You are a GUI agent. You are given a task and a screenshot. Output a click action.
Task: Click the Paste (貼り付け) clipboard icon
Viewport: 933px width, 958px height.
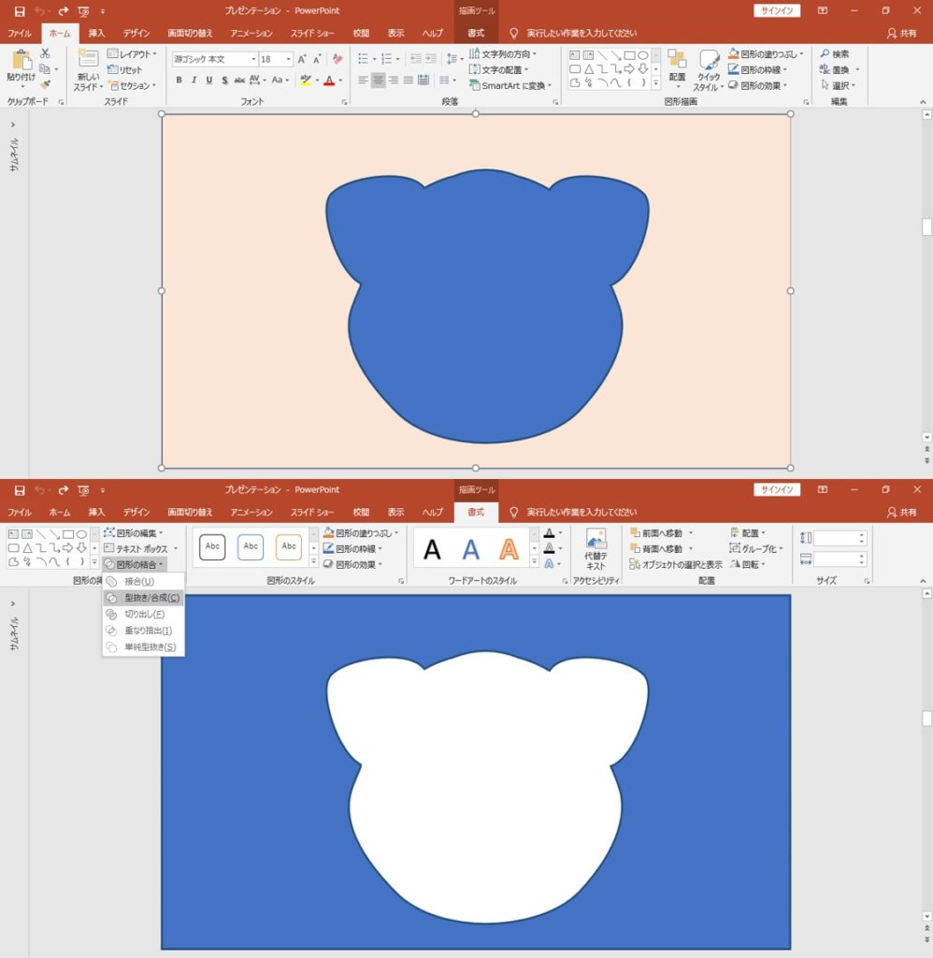pos(20,61)
